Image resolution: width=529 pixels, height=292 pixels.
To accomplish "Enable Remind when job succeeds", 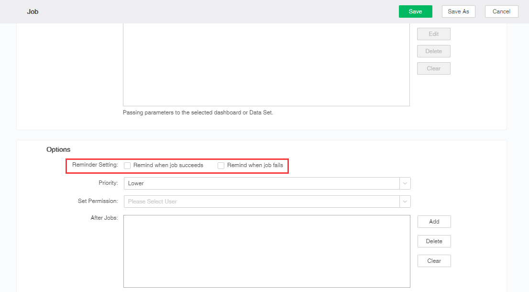I will 128,166.
